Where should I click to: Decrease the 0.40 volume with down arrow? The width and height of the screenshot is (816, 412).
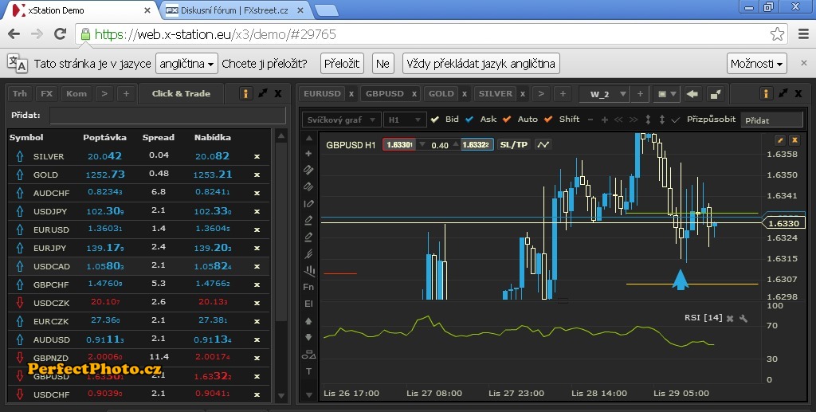click(x=422, y=144)
